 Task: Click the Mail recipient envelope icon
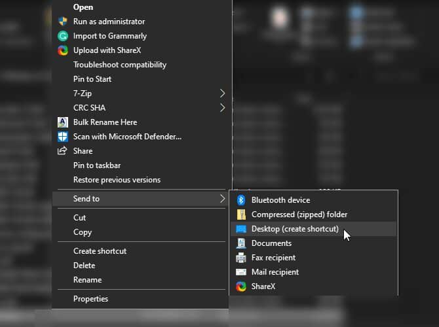coord(241,272)
